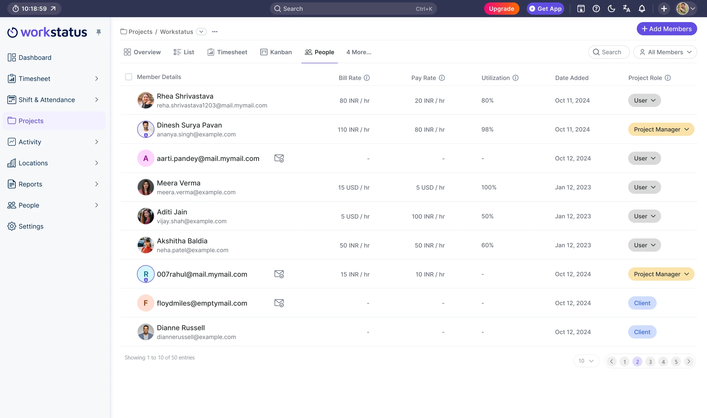Open the 4 More tabs expander
This screenshot has width=707, height=418.
pyautogui.click(x=358, y=52)
